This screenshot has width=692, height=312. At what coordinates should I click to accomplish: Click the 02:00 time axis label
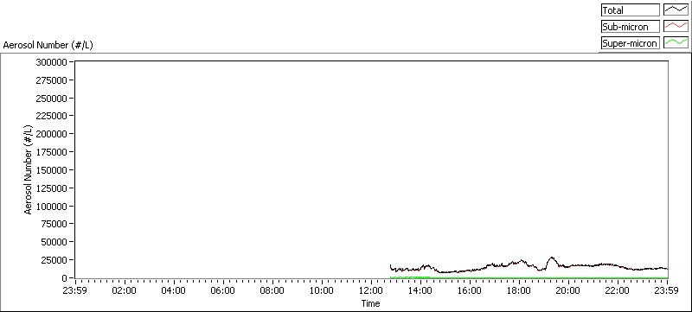[125, 290]
